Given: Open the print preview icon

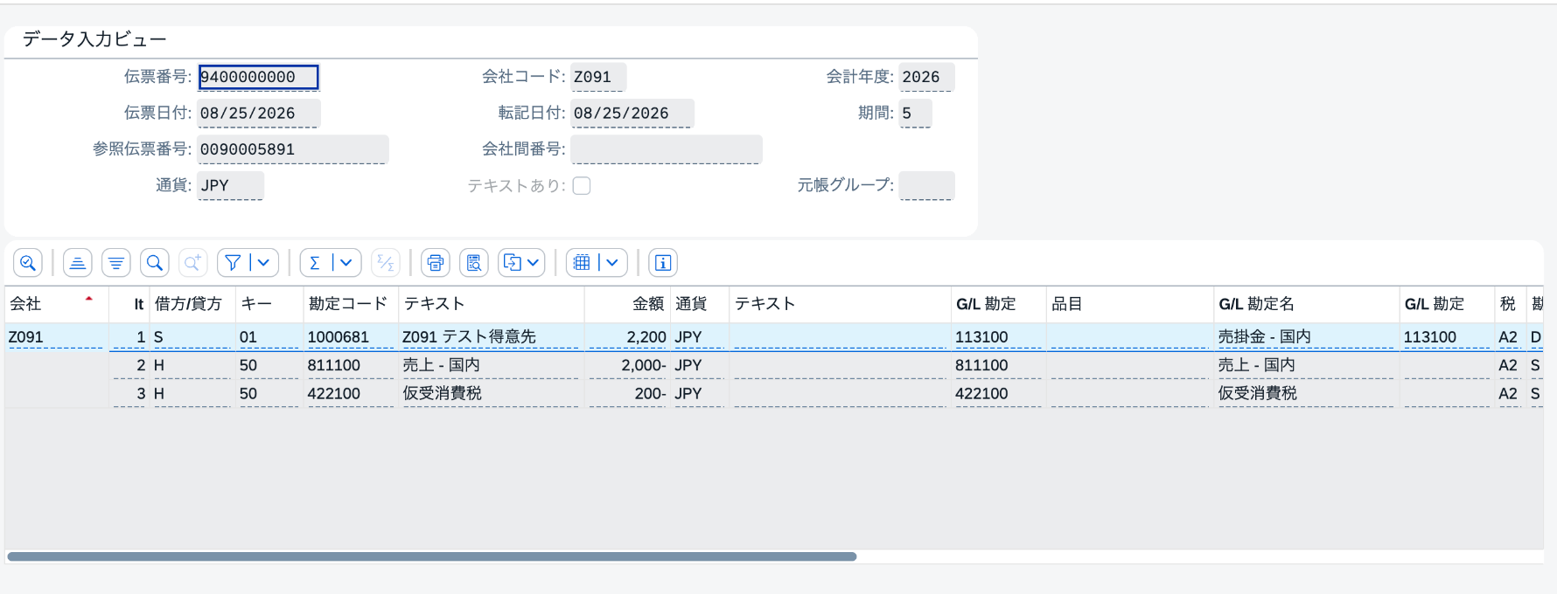Looking at the screenshot, I should (474, 263).
